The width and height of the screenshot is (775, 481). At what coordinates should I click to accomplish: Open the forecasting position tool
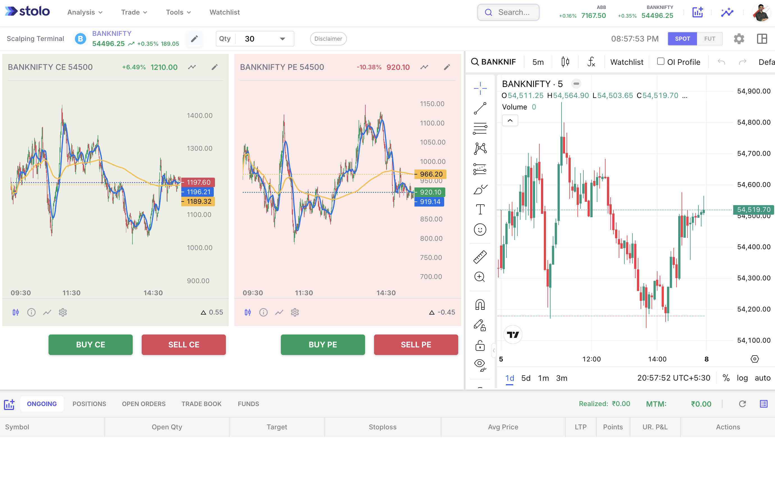point(480,169)
